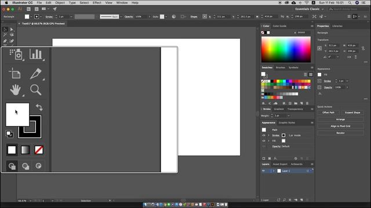Click the Expand Shape button
Screen dimensions: 371x208
[352, 113]
